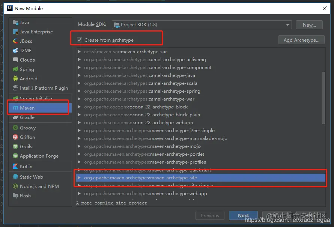Select cocoon-22-archetype-block-plain row

(201, 115)
